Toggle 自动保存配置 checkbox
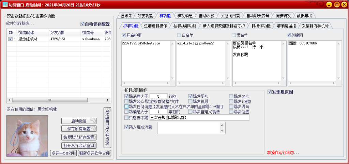This screenshot has height=164, width=349. (x=82, y=24)
